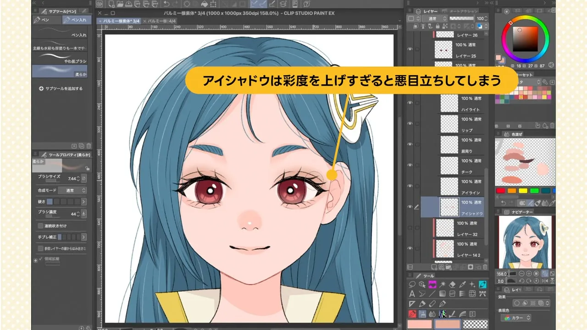
Task: Select the transparent color swatch
Action: pyautogui.click(x=475, y=324)
